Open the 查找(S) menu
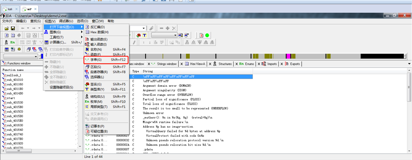 (x=36, y=21)
